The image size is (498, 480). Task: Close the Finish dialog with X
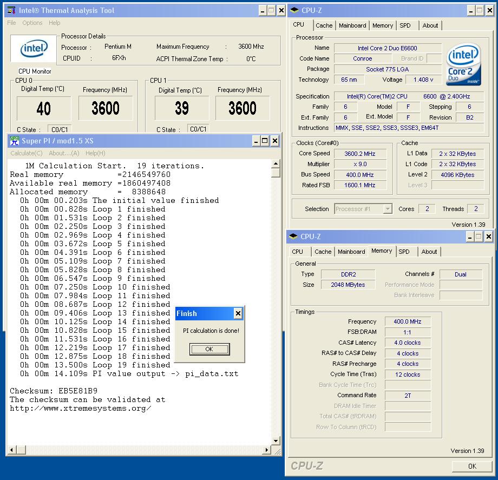(238, 313)
